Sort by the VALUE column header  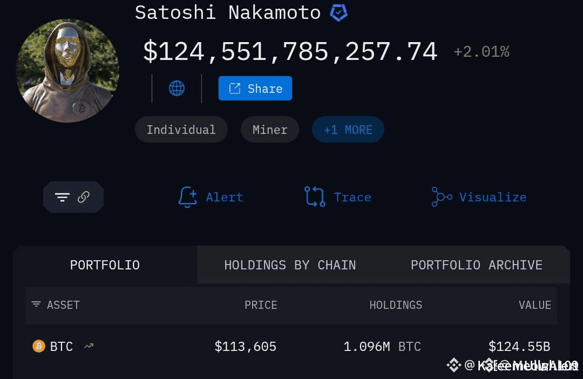pos(534,305)
